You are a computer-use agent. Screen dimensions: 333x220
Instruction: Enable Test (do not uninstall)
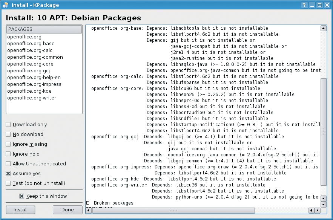[x=8, y=183]
